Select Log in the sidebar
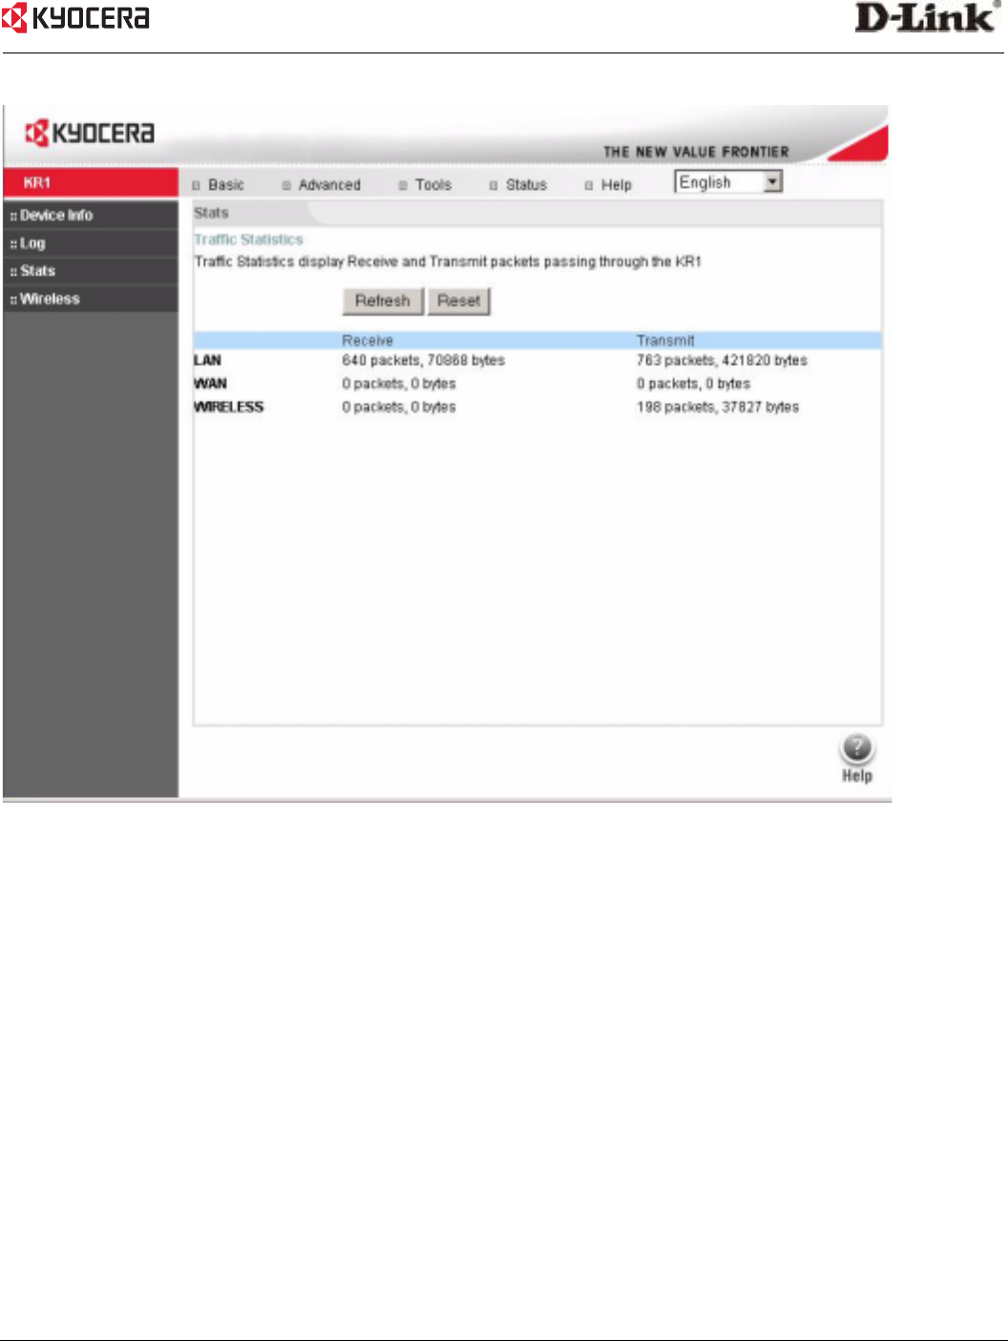 click(x=91, y=243)
